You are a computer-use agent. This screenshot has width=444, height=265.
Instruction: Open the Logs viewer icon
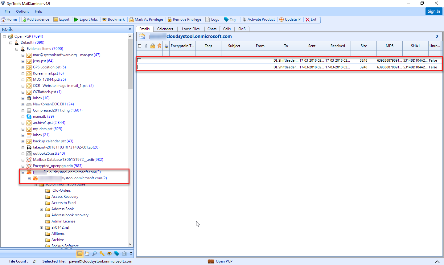pyautogui.click(x=212, y=19)
